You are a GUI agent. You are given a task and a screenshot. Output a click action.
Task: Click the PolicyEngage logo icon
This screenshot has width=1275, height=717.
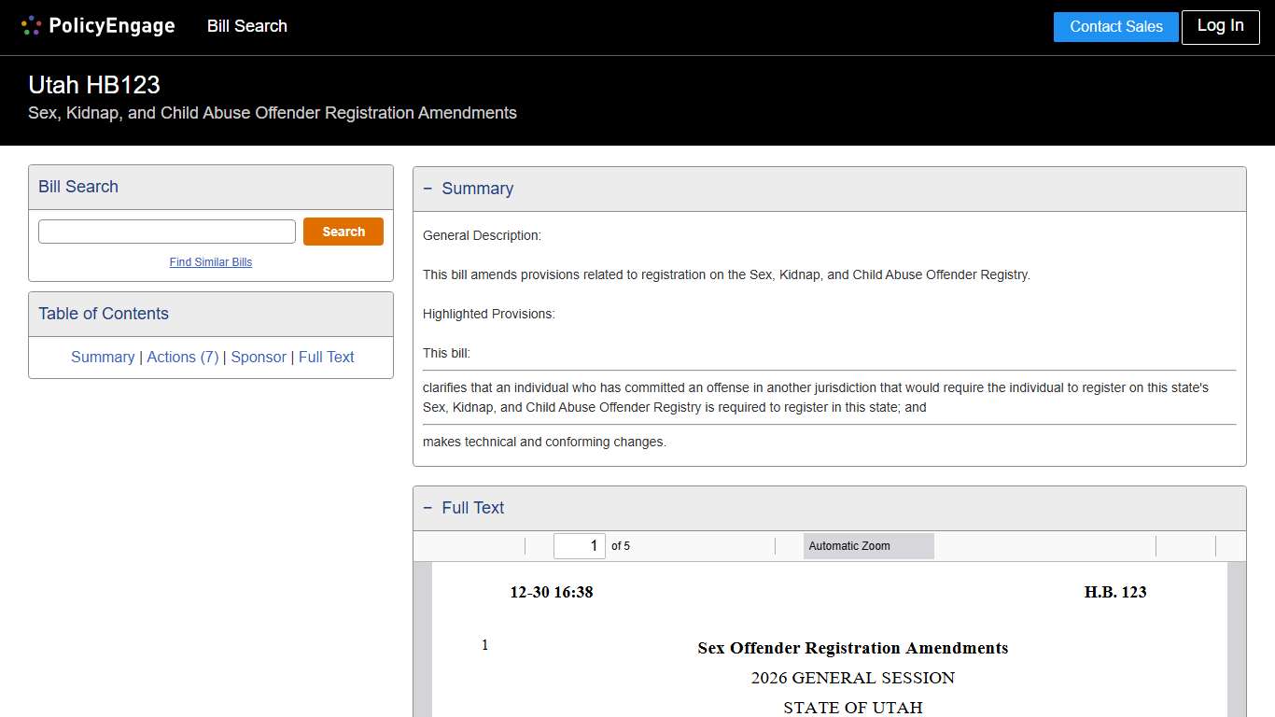pyautogui.click(x=30, y=25)
